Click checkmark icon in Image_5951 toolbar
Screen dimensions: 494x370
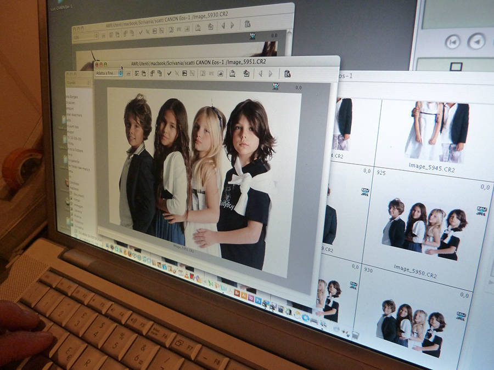tap(169, 73)
